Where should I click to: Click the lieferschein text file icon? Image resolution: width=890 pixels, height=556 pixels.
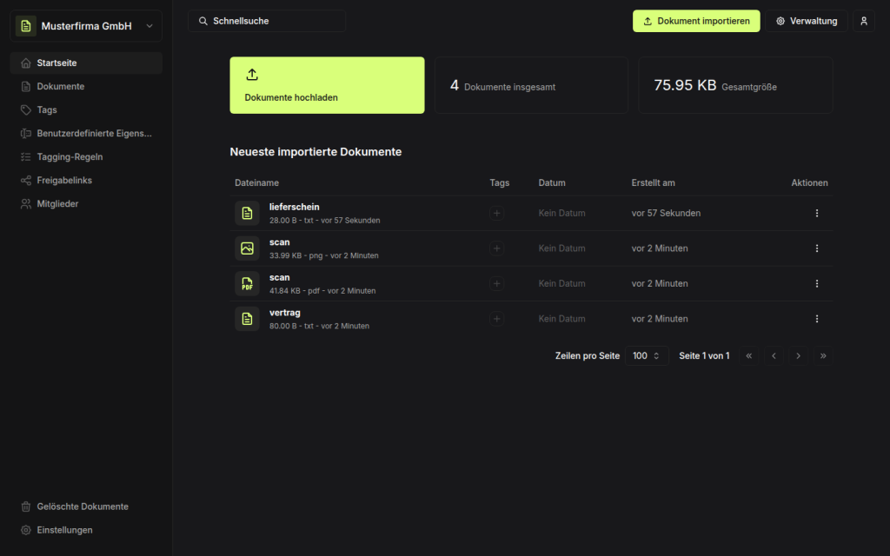[x=247, y=214]
